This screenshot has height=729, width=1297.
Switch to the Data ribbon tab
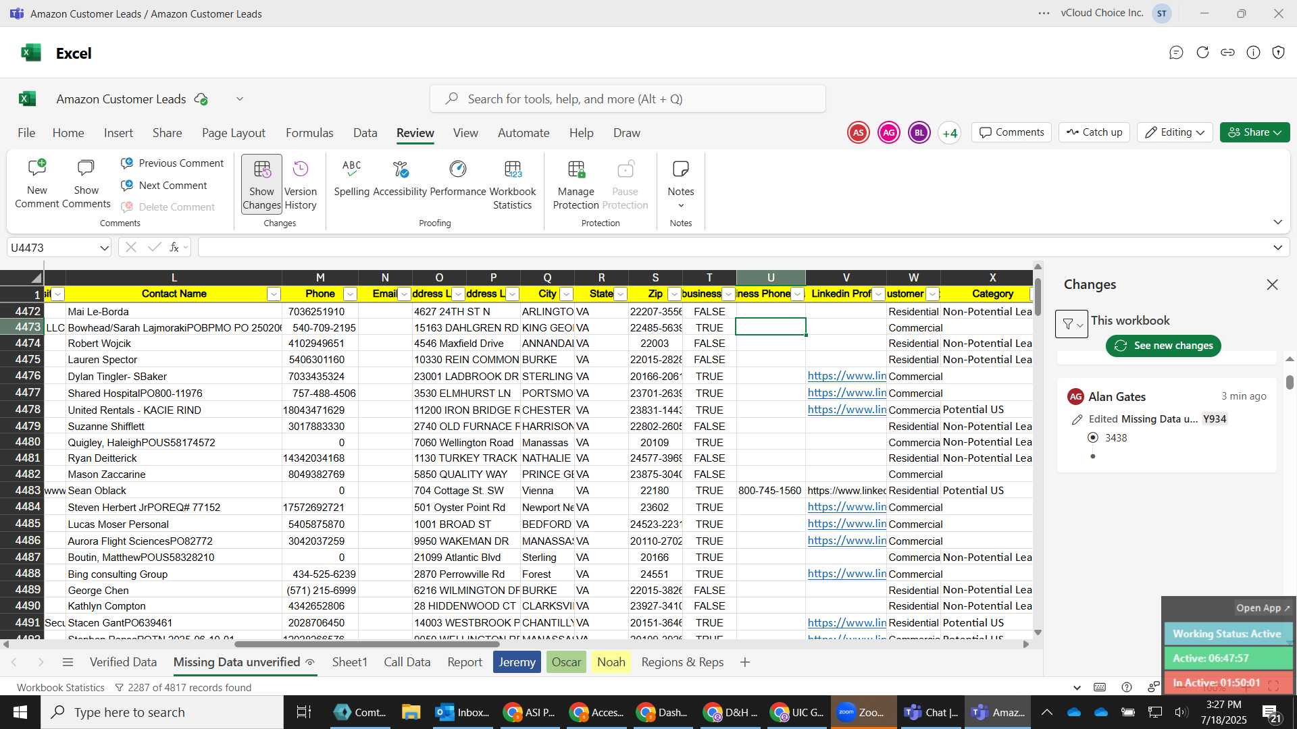(x=365, y=133)
